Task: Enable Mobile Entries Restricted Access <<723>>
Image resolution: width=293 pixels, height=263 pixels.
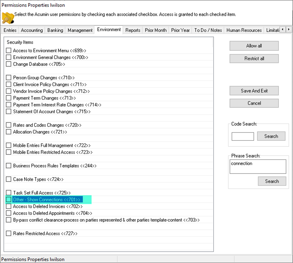Action: pos(9,152)
